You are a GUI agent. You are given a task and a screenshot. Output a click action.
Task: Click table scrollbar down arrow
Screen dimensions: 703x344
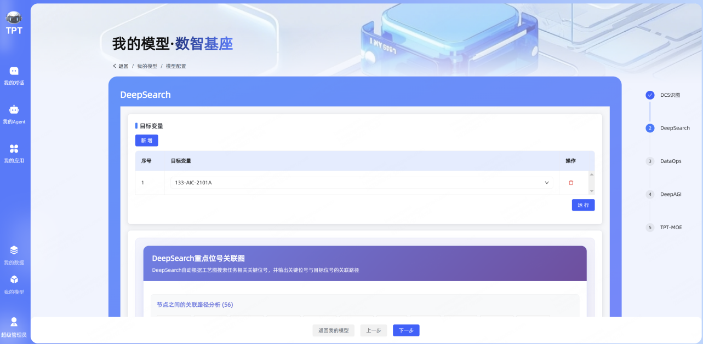[x=592, y=191]
